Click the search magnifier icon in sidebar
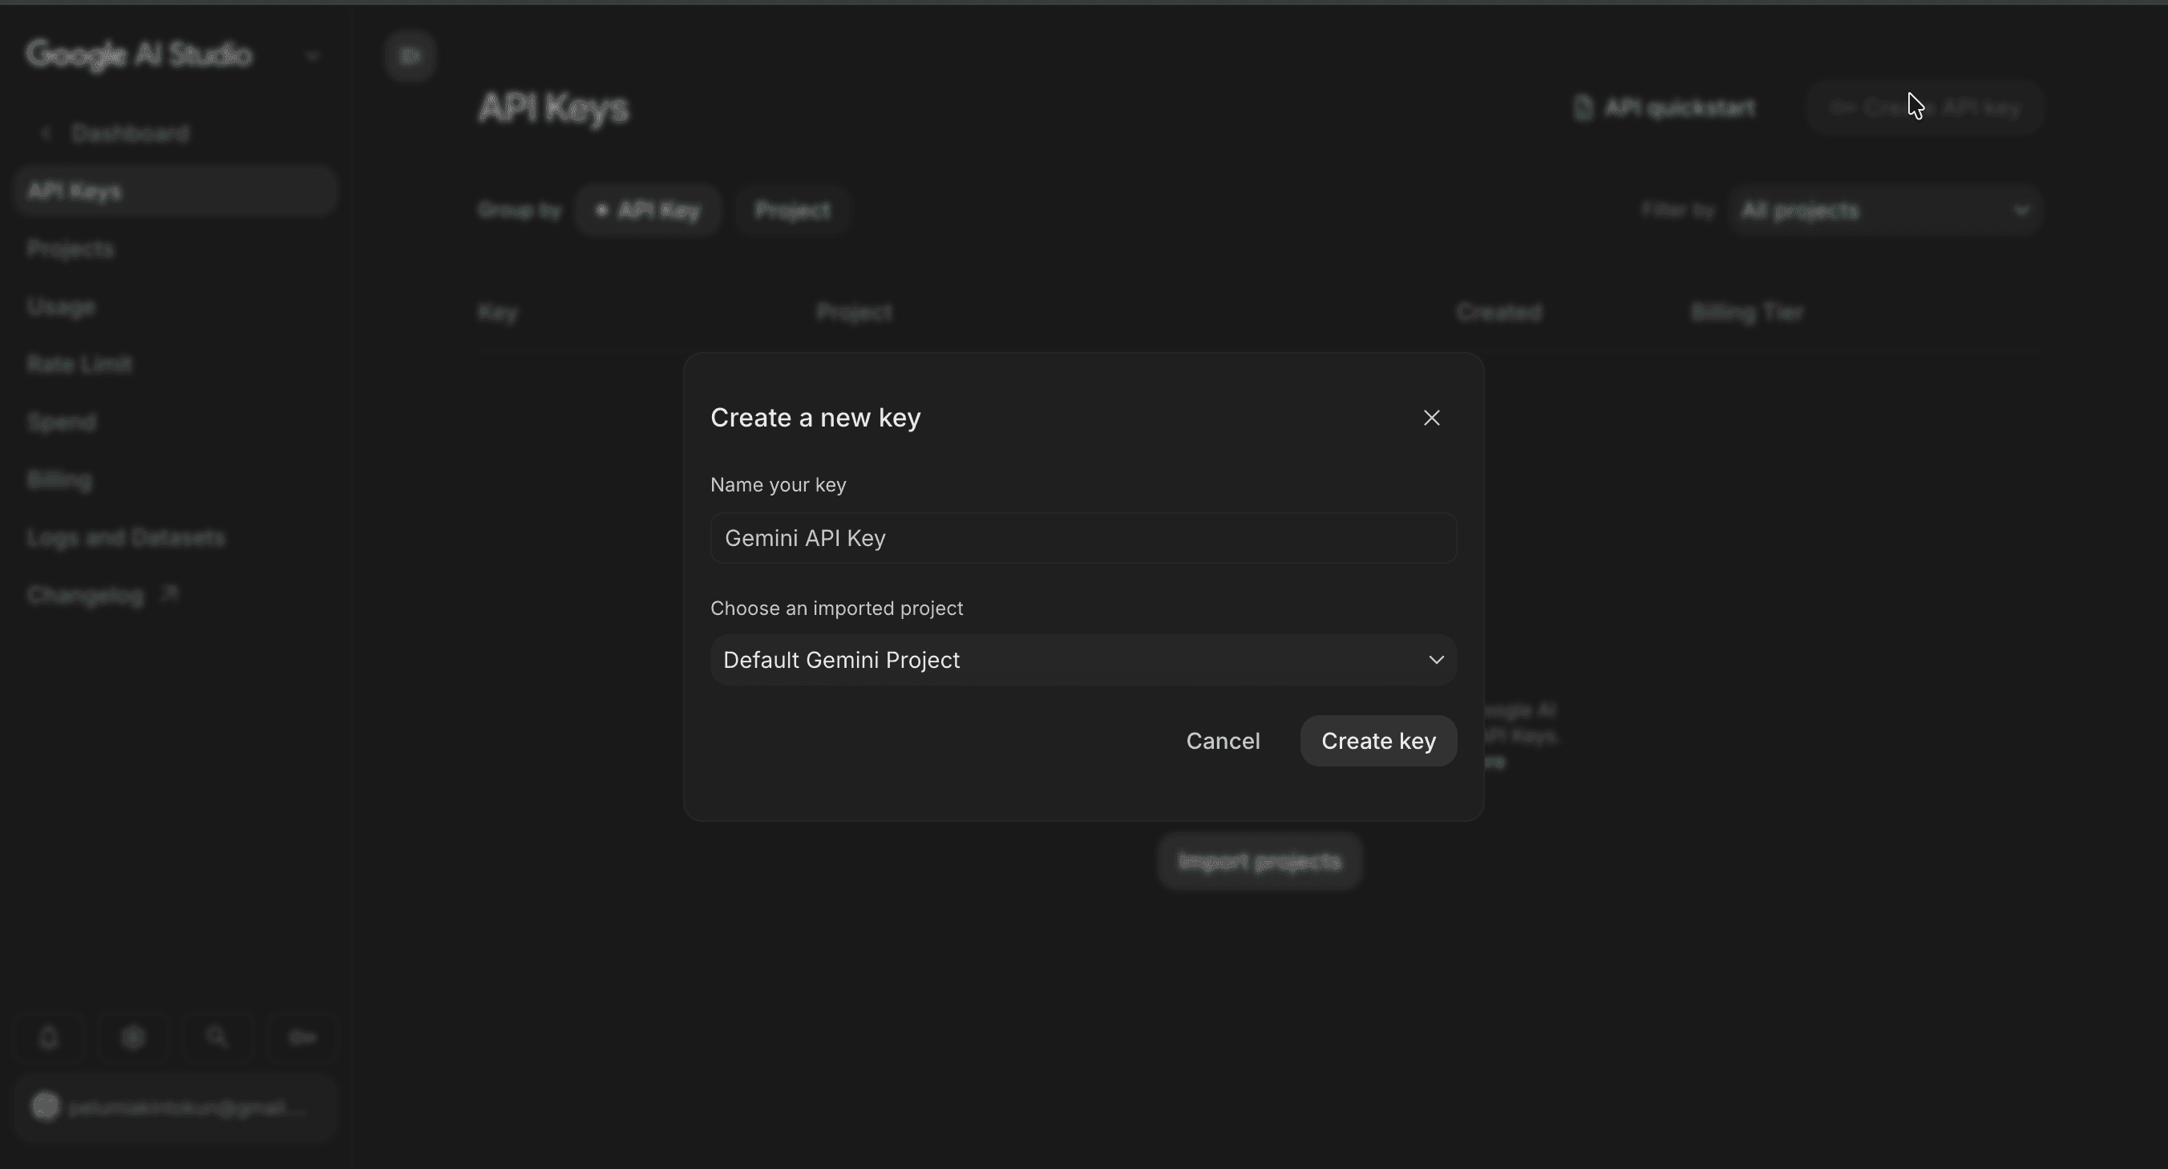The height and width of the screenshot is (1169, 2168). point(217,1038)
